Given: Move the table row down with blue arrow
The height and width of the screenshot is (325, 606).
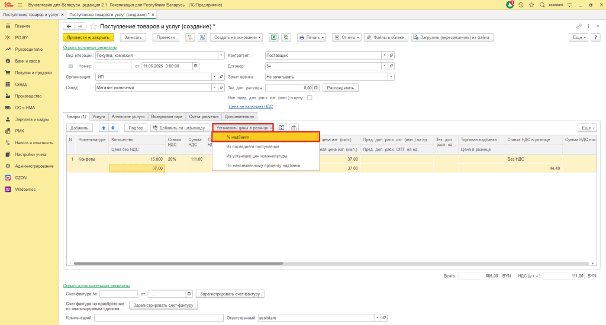Looking at the screenshot, I should 113,128.
